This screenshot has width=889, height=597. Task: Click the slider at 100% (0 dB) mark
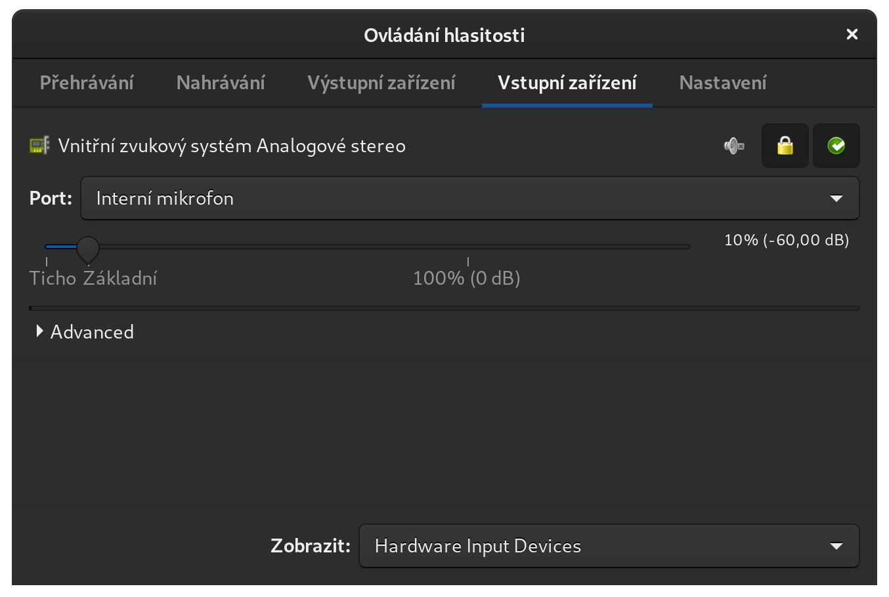pyautogui.click(x=468, y=247)
